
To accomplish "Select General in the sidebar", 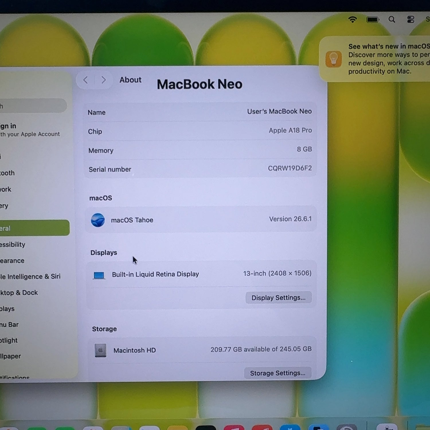I will (x=34, y=228).
